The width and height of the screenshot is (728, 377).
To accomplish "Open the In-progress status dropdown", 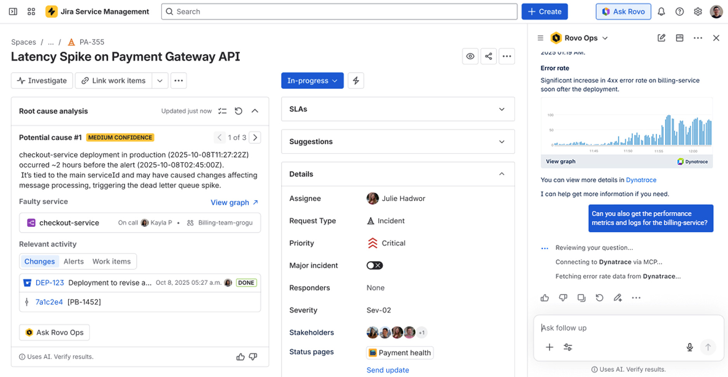I will 312,80.
